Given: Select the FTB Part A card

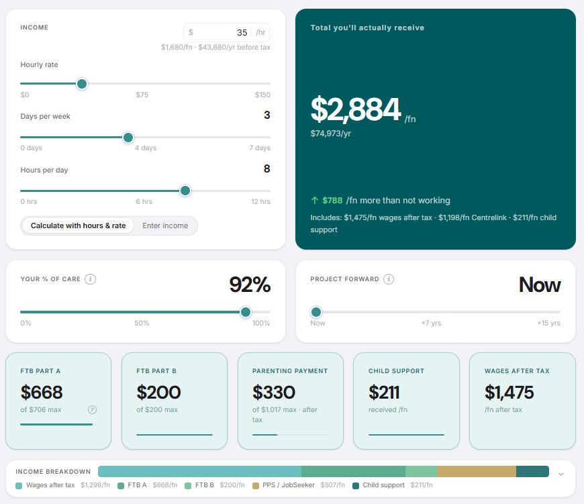Looking at the screenshot, I should (58, 401).
